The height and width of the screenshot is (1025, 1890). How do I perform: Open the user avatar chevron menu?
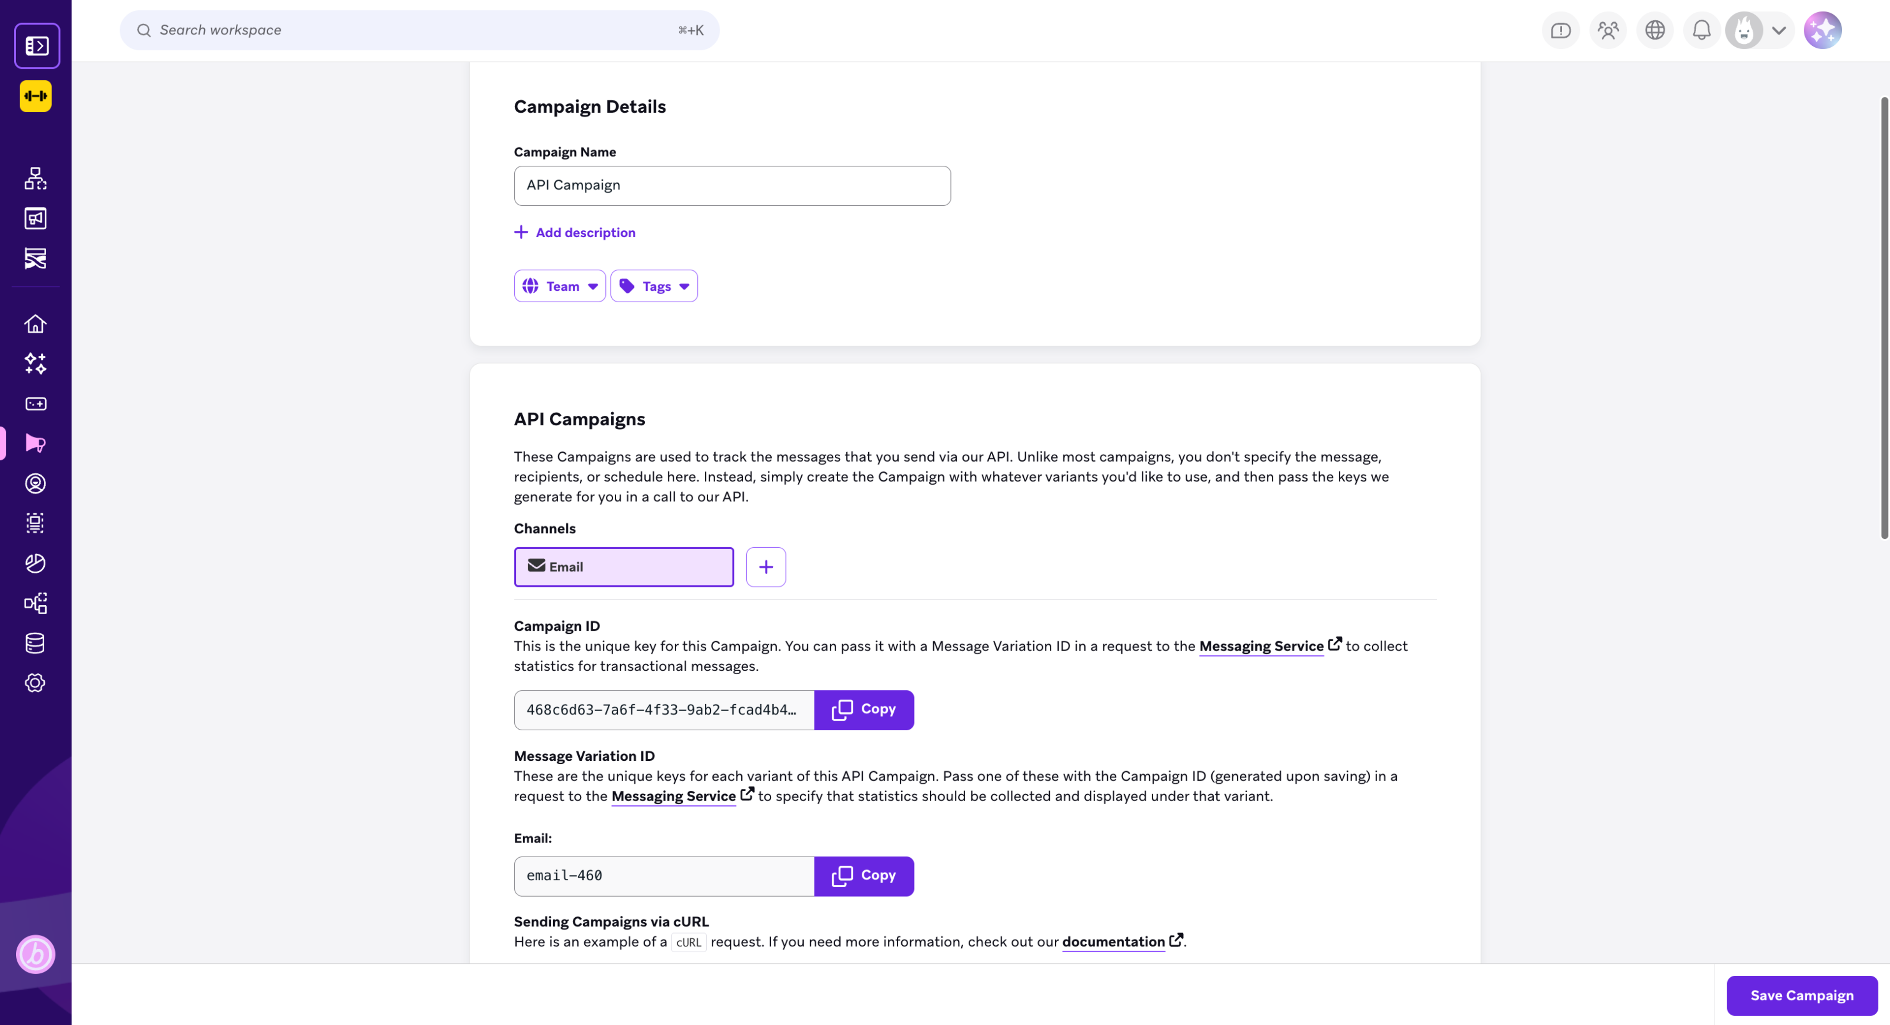coord(1778,30)
